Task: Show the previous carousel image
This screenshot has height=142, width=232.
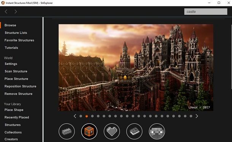Action: (x=75, y=116)
